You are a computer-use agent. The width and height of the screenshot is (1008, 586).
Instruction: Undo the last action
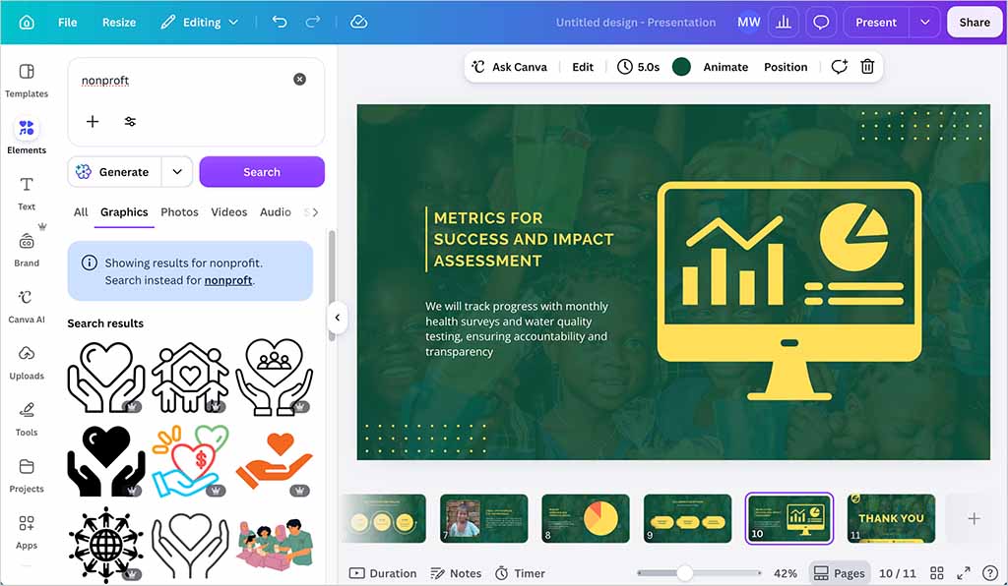point(280,22)
